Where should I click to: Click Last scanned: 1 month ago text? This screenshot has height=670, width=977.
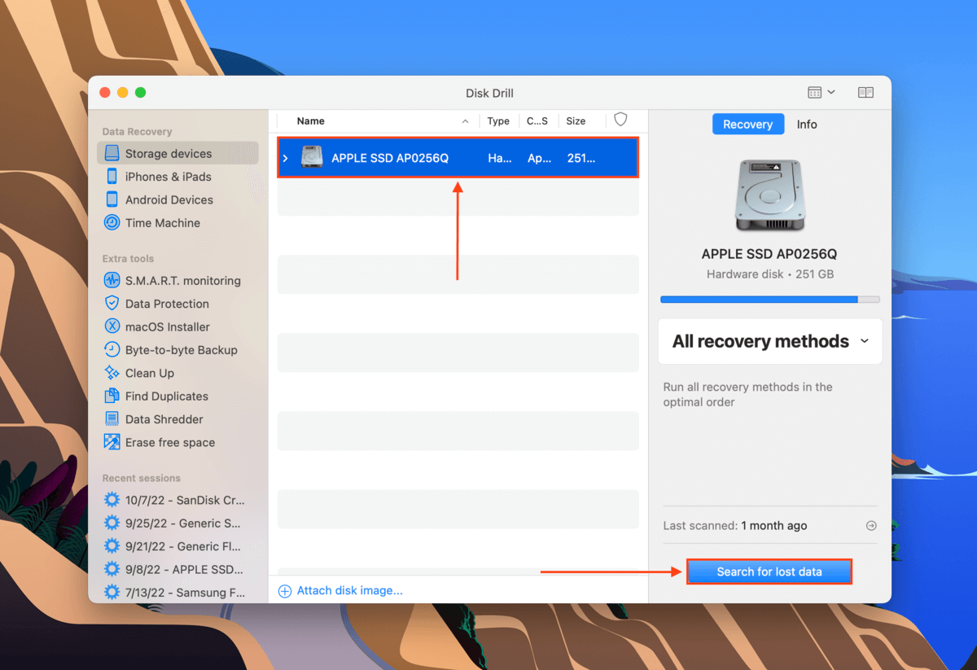pyautogui.click(x=735, y=526)
